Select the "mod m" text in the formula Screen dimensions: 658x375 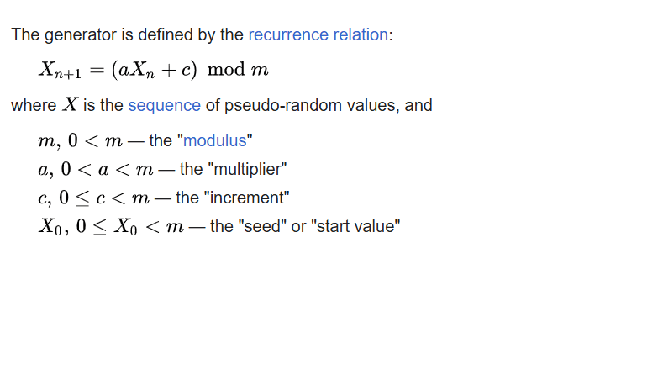(x=238, y=69)
